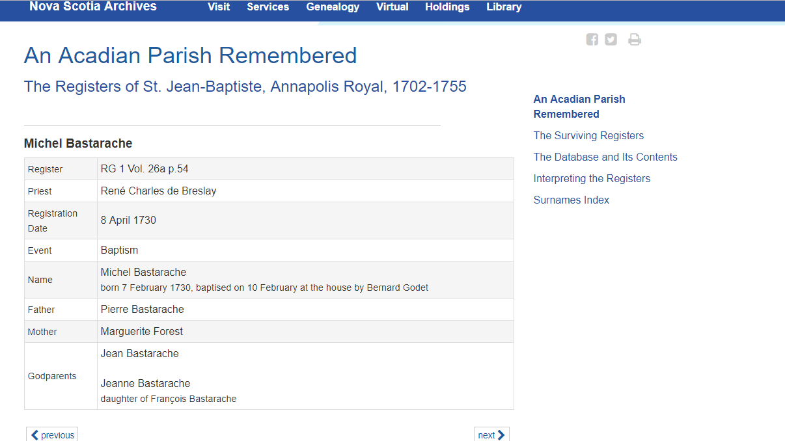
Task: Open the Genealogy menu
Action: coord(333,7)
